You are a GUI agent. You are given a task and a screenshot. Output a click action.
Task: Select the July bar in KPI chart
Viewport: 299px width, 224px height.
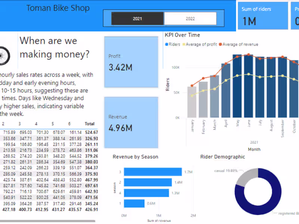[260, 87]
